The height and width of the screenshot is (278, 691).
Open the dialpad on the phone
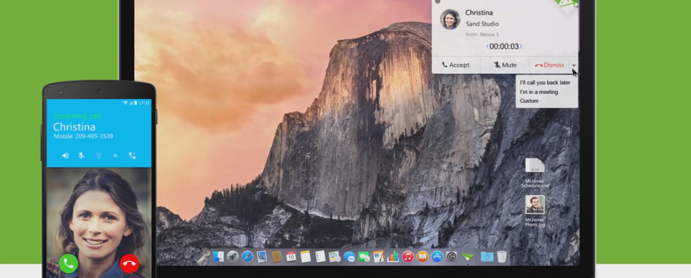(x=99, y=156)
